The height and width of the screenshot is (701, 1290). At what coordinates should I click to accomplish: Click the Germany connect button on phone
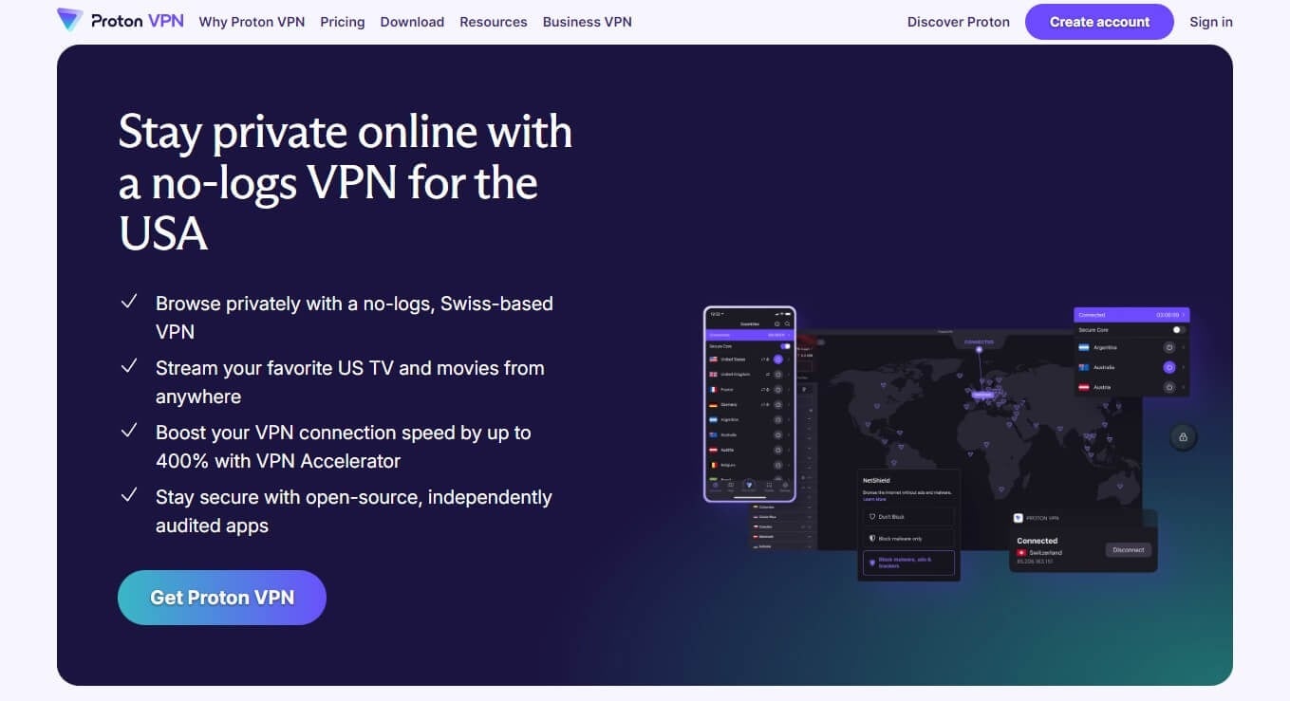tap(778, 405)
